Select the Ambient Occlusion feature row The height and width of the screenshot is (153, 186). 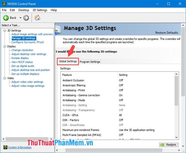pos(117,80)
